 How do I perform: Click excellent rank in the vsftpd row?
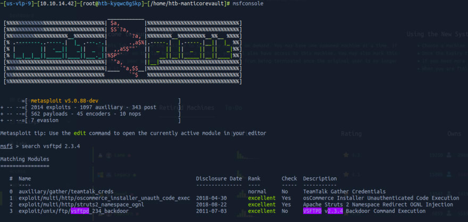pos(262,211)
